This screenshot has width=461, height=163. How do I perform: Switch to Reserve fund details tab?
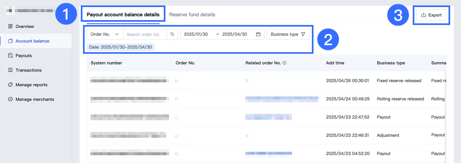(x=192, y=15)
